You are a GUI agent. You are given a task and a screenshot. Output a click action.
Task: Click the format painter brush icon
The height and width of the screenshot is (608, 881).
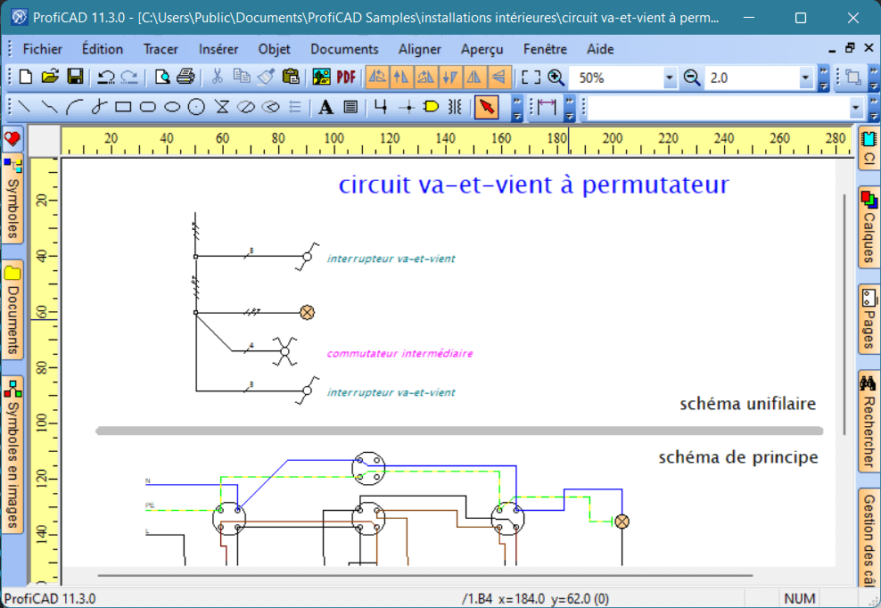[266, 77]
